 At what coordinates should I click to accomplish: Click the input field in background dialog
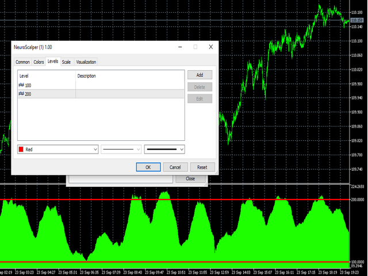click(121, 179)
